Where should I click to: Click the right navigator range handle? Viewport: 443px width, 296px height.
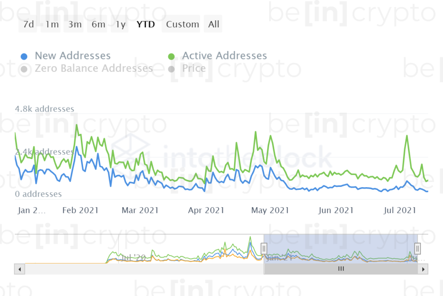tap(417, 249)
